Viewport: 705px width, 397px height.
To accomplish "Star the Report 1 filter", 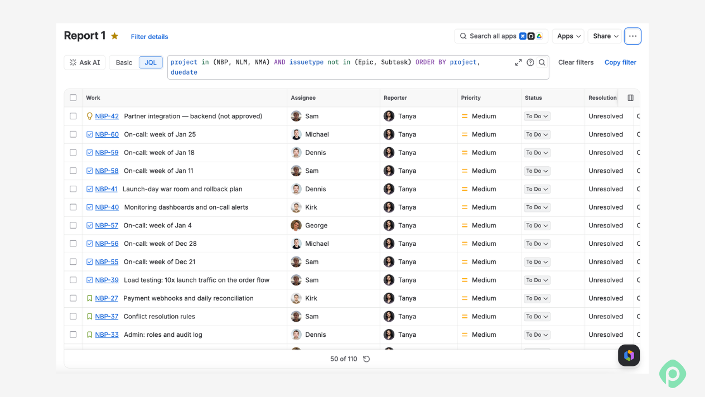I will (114, 36).
